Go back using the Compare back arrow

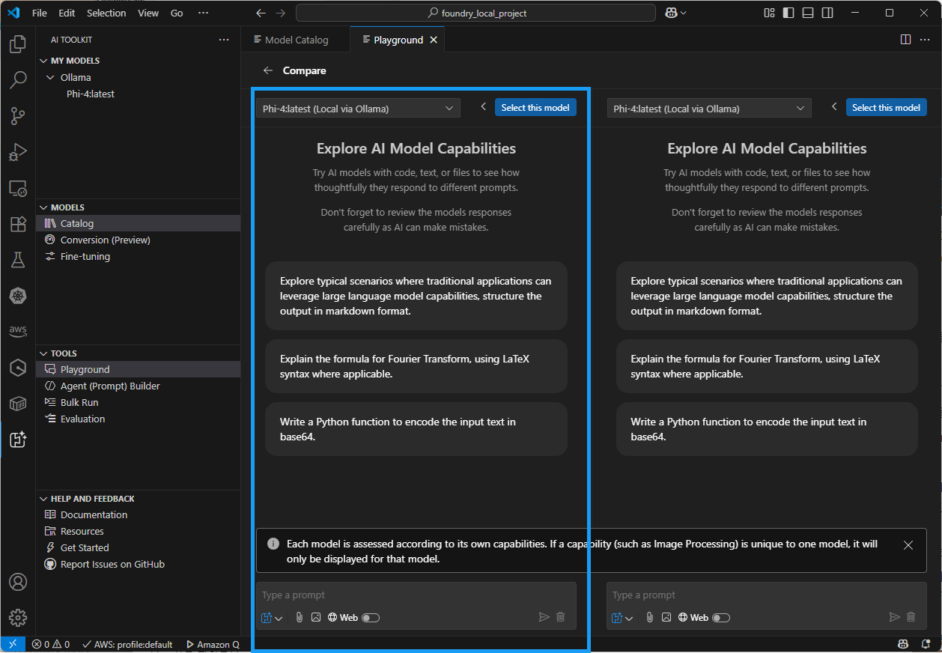coord(267,70)
